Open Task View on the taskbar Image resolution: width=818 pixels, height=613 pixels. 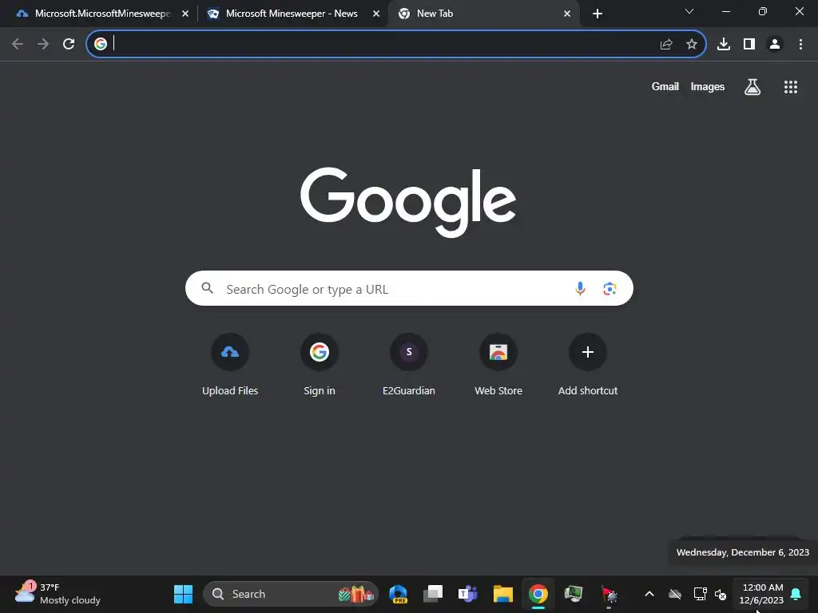[x=433, y=594]
